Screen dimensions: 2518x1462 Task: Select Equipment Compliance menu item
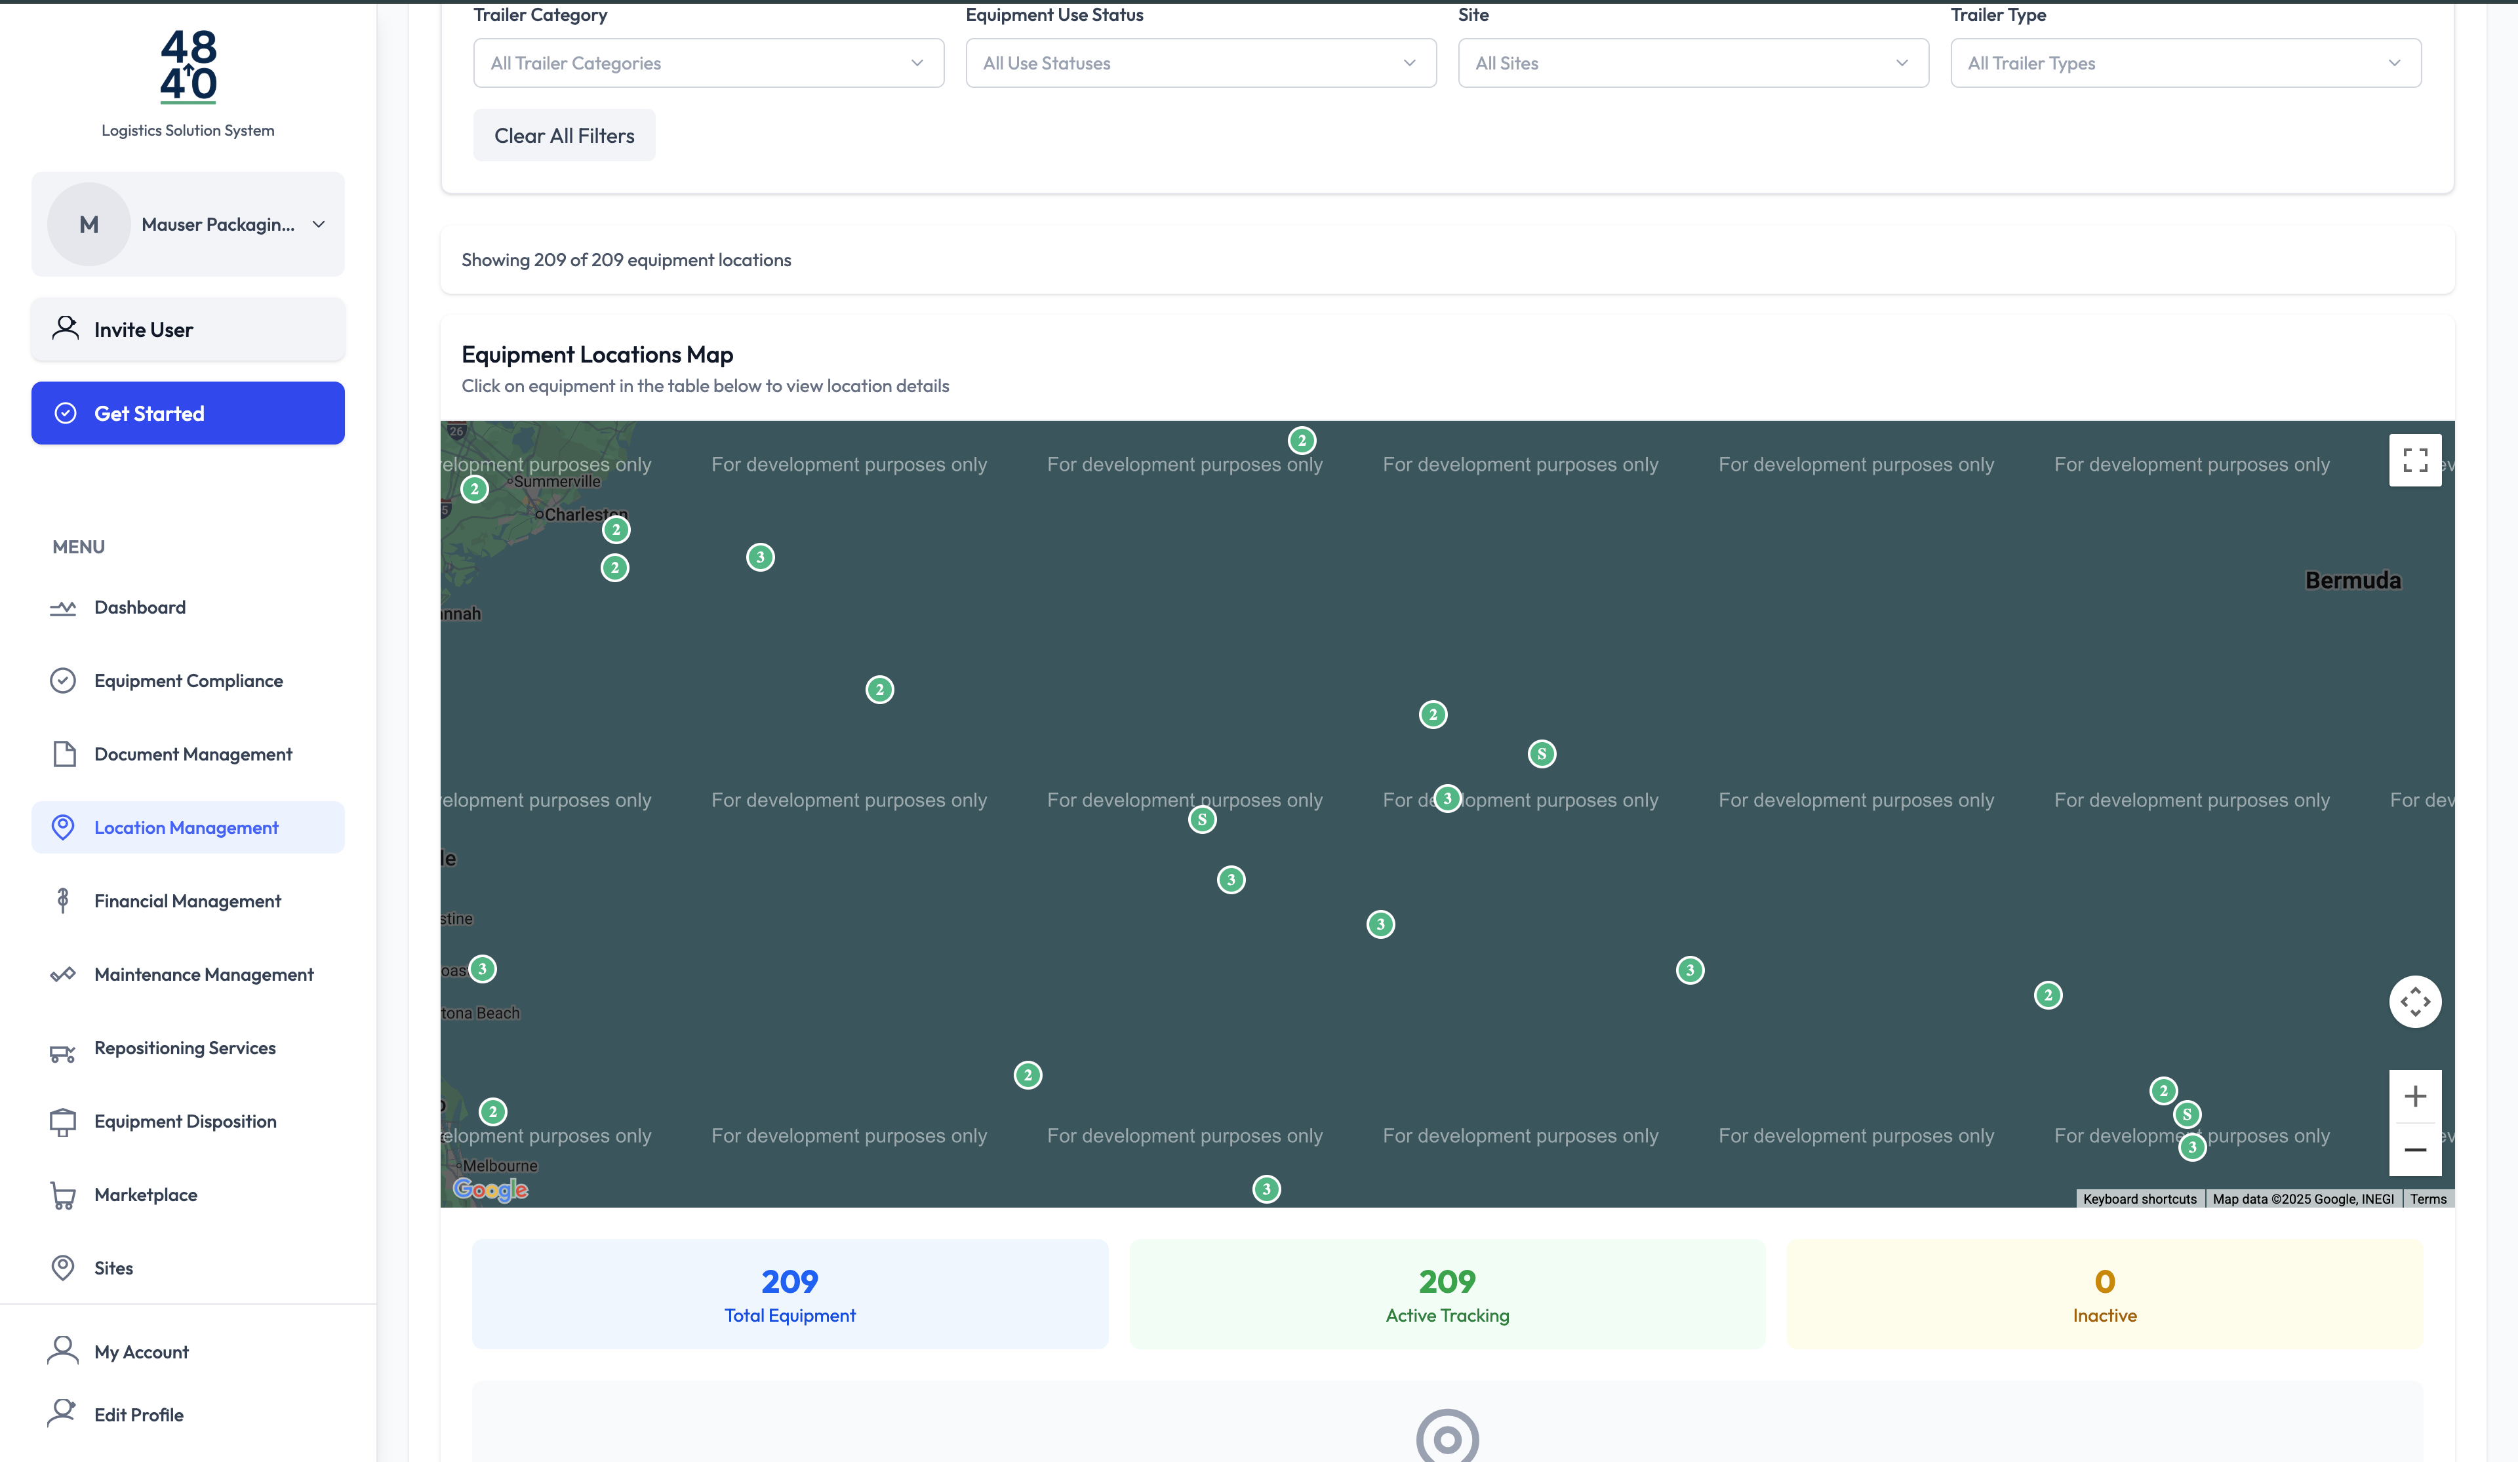(x=188, y=682)
